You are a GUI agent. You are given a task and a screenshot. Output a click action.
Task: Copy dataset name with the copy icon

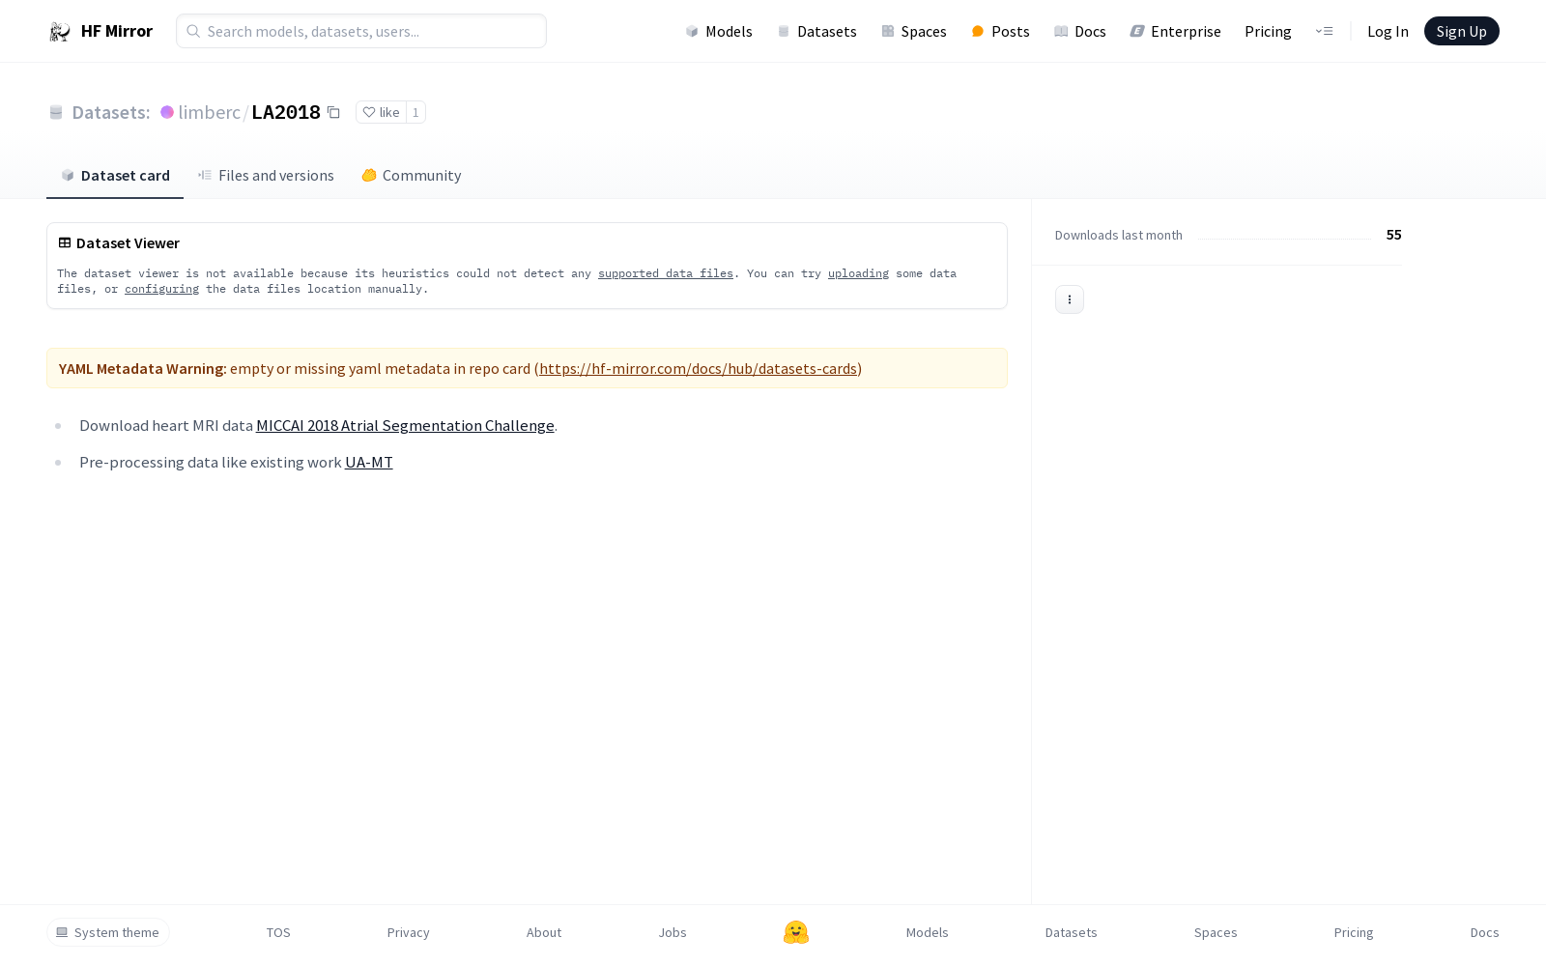[333, 112]
